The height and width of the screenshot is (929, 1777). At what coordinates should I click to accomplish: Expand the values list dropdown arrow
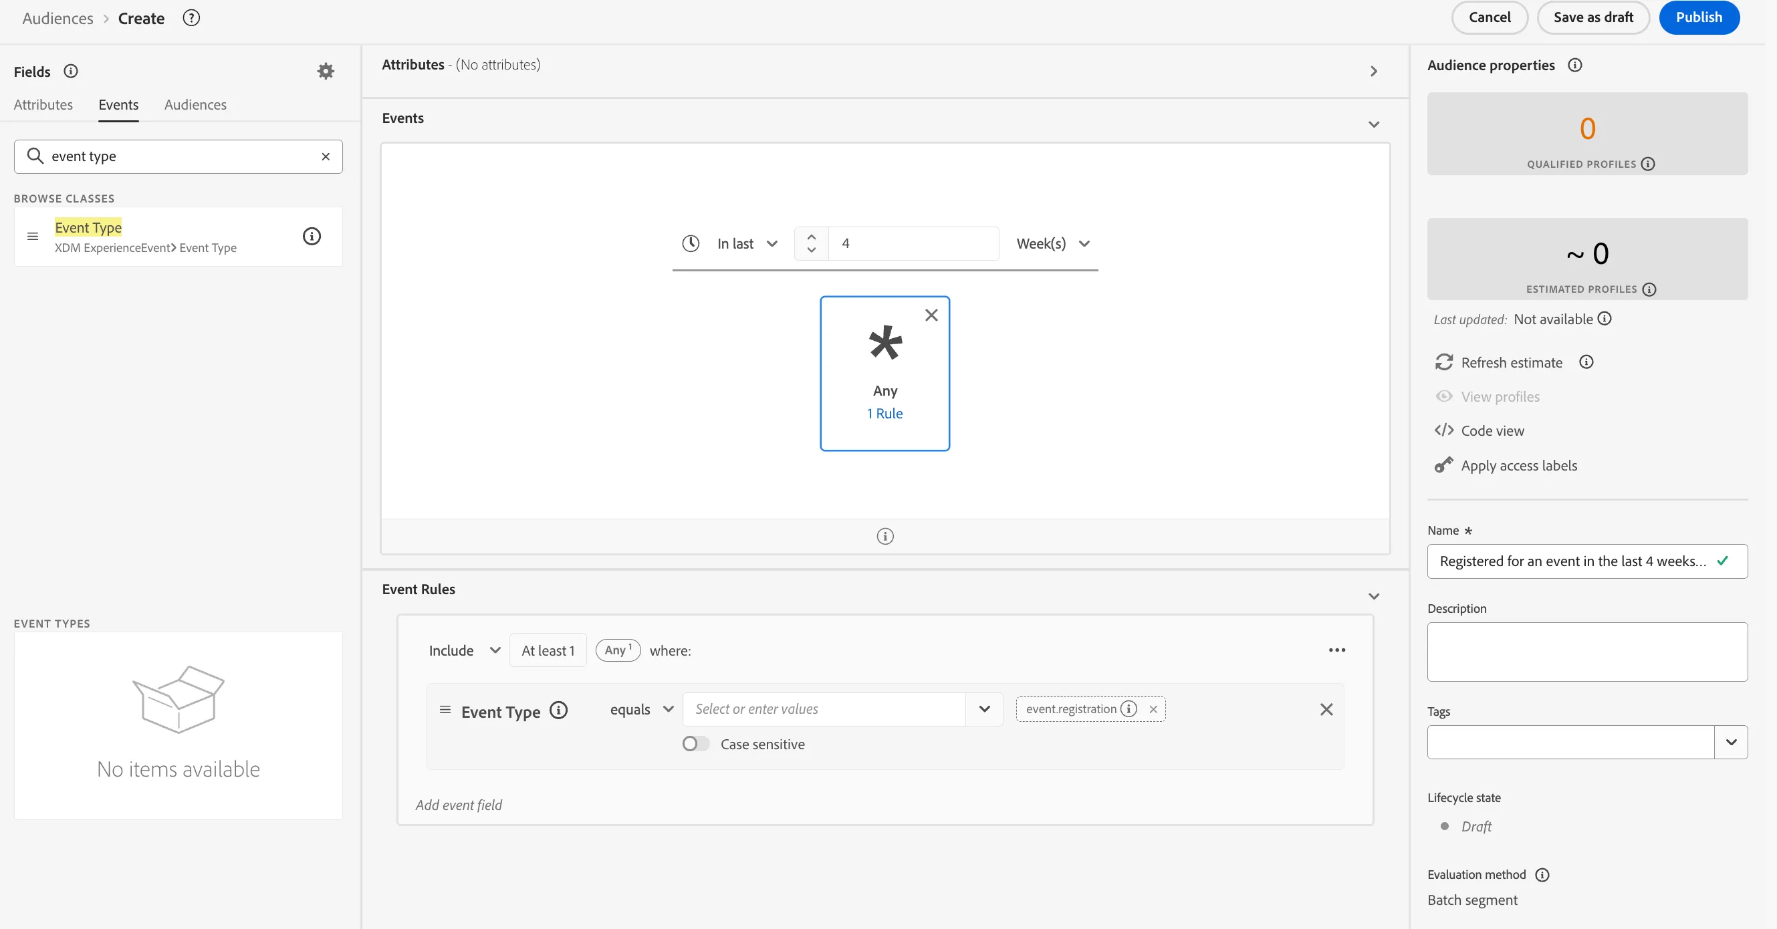tap(984, 710)
